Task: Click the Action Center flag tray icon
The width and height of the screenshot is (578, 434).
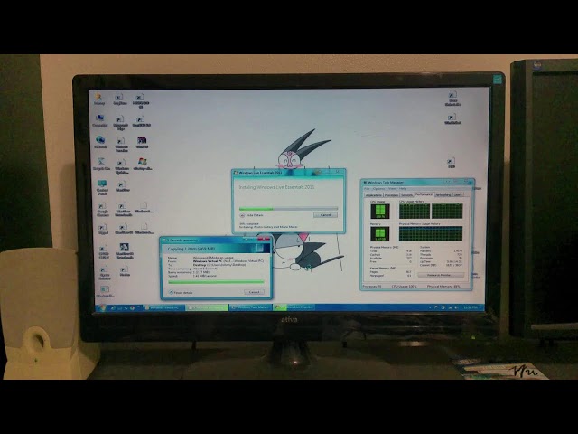Action: (x=436, y=307)
